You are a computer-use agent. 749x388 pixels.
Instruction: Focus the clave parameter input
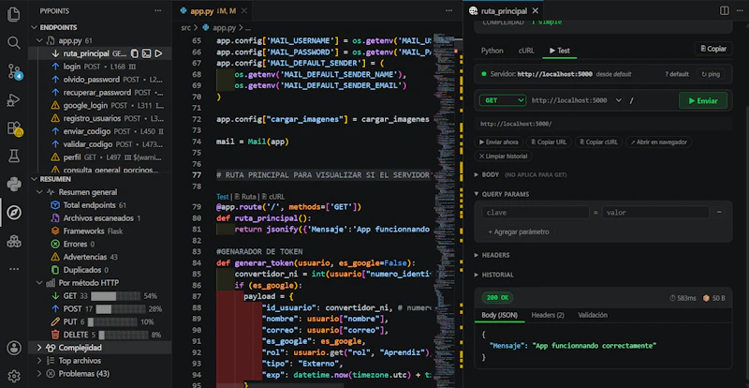click(535, 213)
